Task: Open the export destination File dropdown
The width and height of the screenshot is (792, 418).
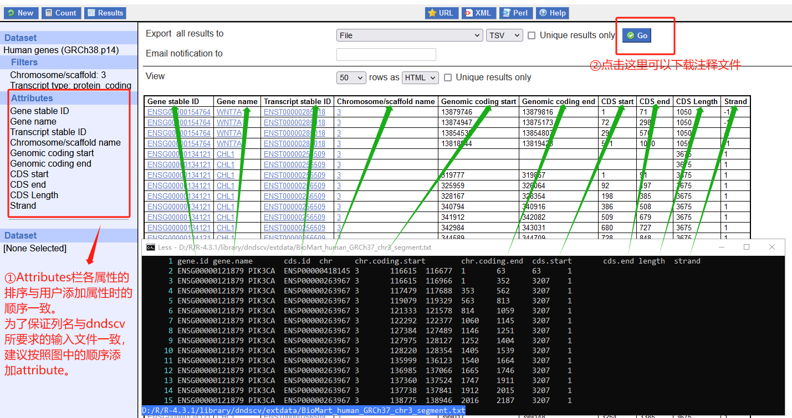Action: tap(410, 35)
